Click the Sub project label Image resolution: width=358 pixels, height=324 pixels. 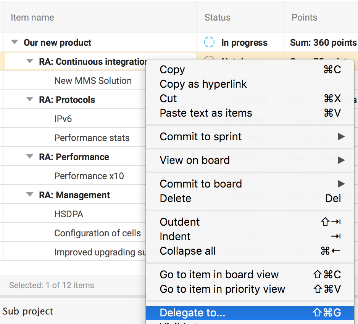pos(28,311)
